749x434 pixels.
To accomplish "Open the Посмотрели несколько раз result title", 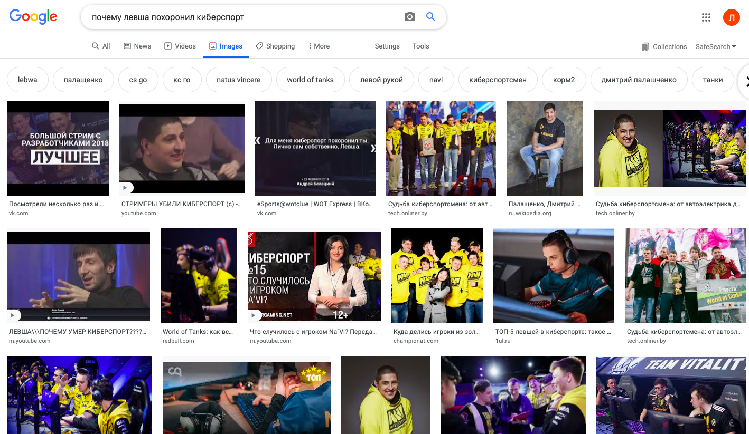I will coord(57,204).
